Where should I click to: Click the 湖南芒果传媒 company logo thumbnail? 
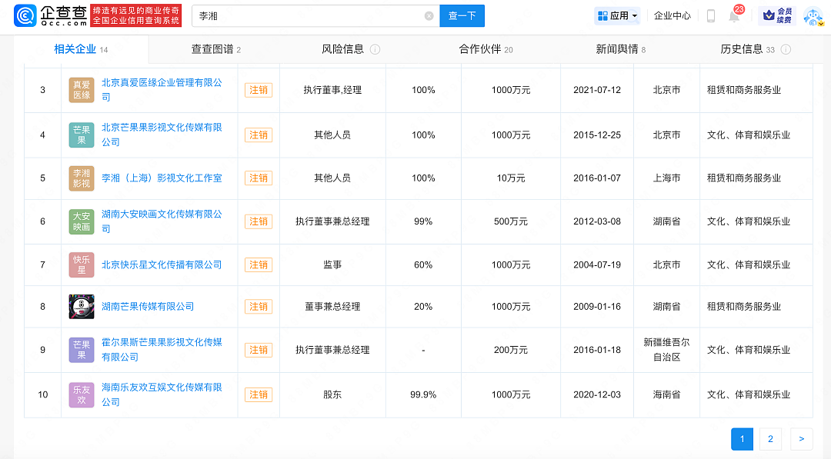point(81,306)
